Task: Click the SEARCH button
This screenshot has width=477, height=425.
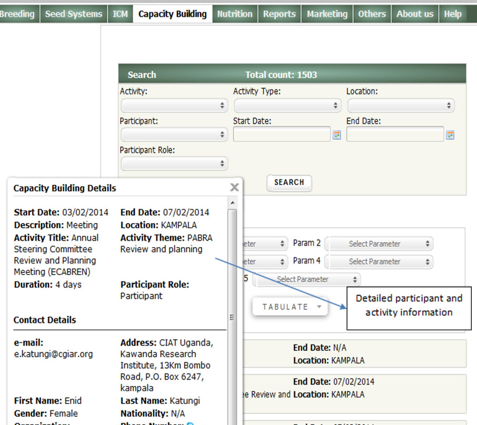Action: tap(289, 183)
